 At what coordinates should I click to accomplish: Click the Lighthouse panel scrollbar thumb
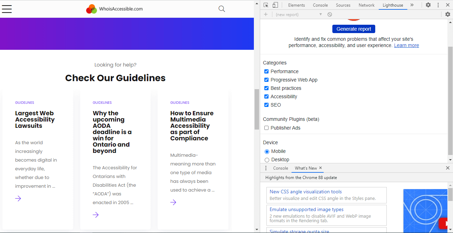(x=450, y=101)
